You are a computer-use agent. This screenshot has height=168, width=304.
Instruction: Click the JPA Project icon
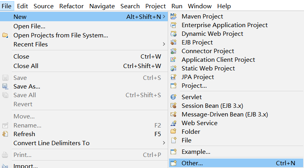point(174,77)
